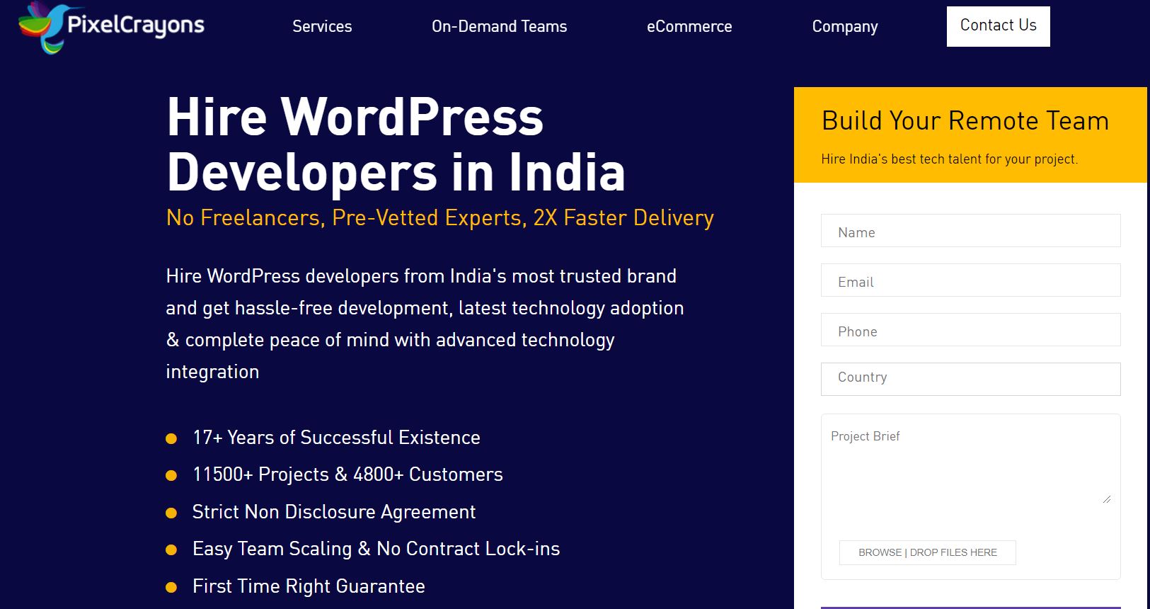Image resolution: width=1150 pixels, height=609 pixels.
Task: Click into the Project Brief text area
Action: click(x=970, y=464)
